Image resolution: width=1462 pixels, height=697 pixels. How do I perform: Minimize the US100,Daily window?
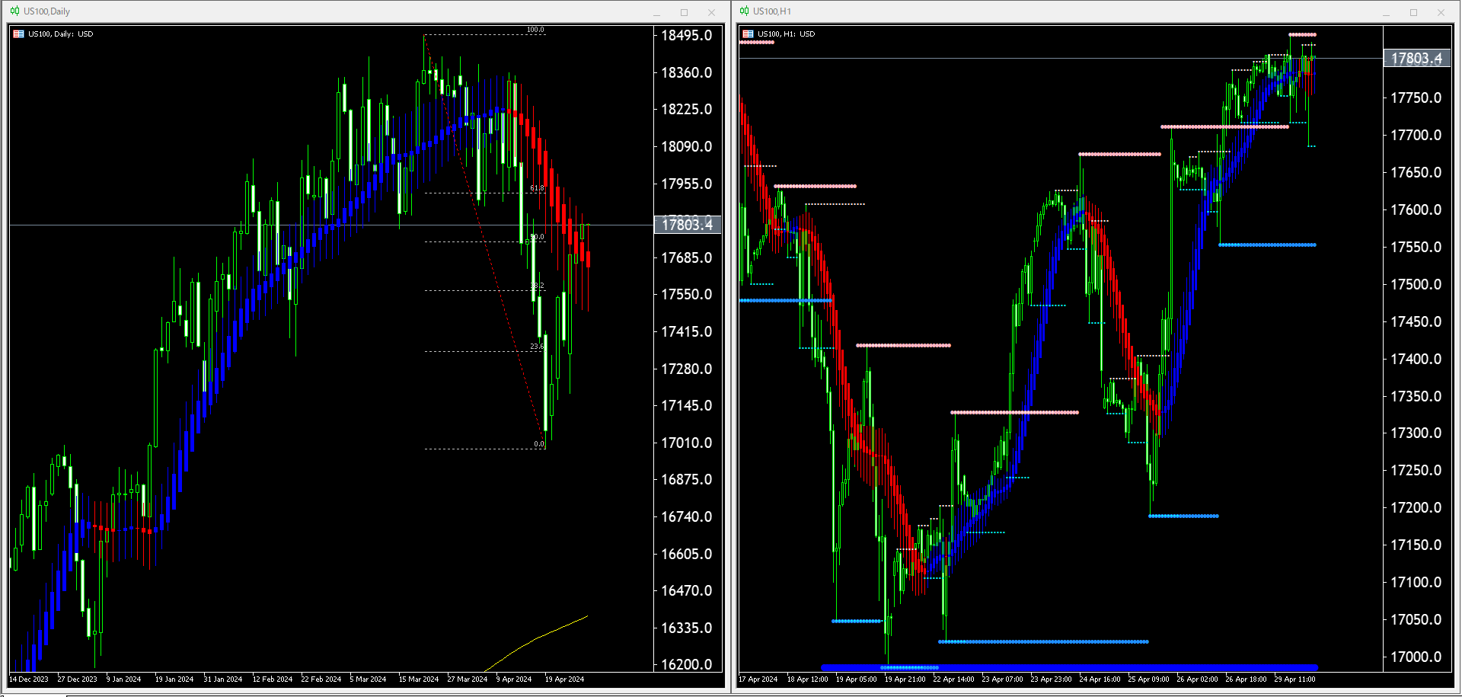(x=656, y=12)
